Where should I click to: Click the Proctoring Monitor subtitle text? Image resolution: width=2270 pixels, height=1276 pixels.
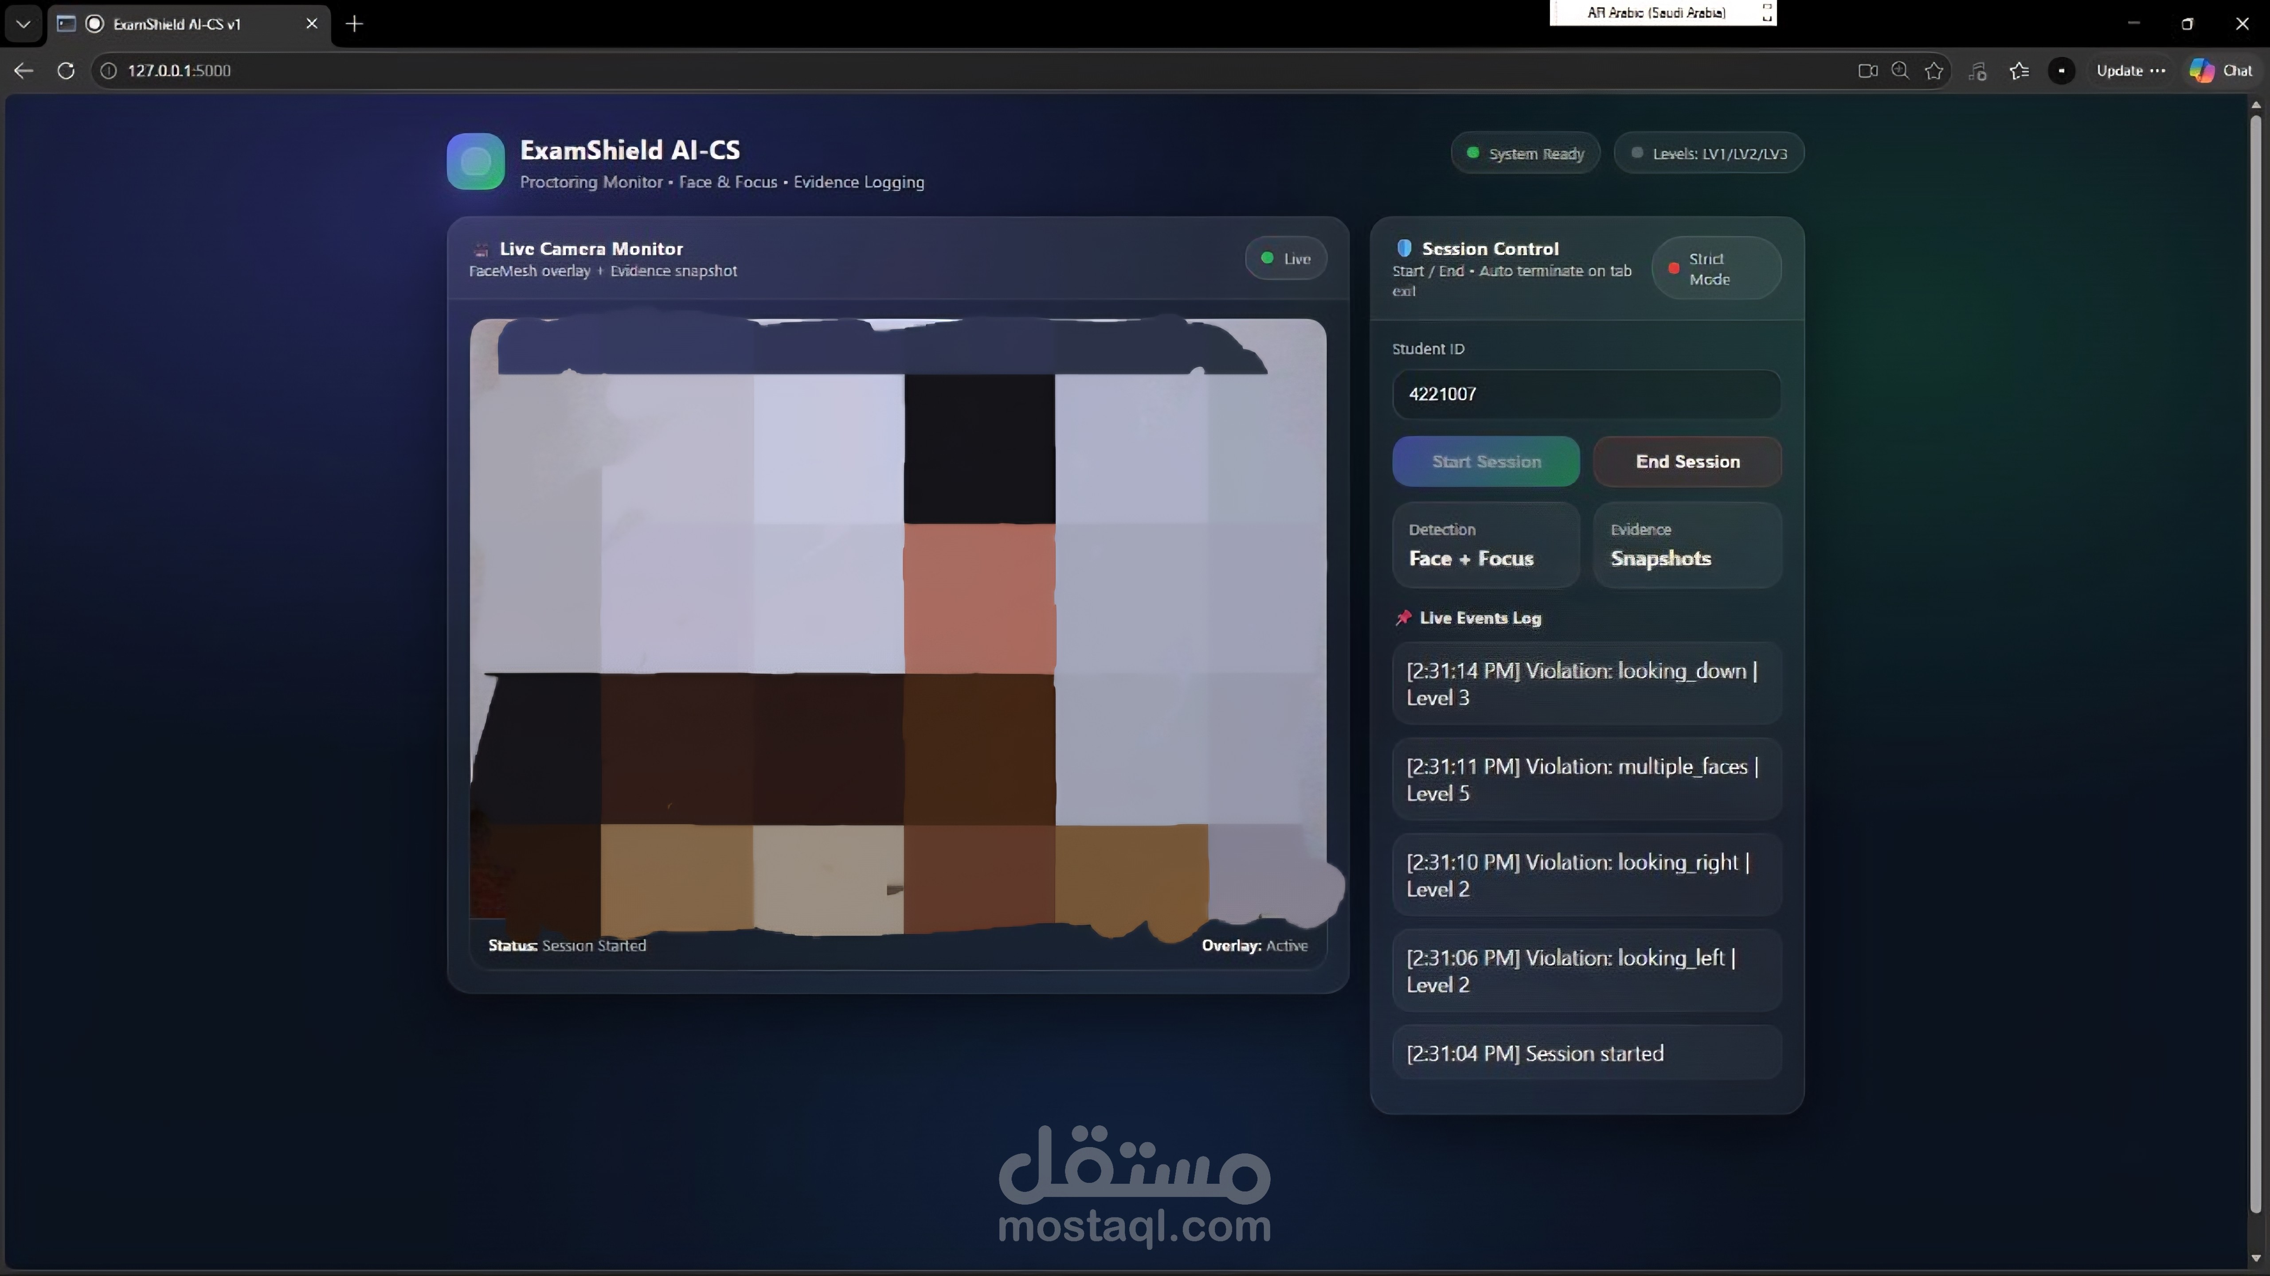click(722, 181)
